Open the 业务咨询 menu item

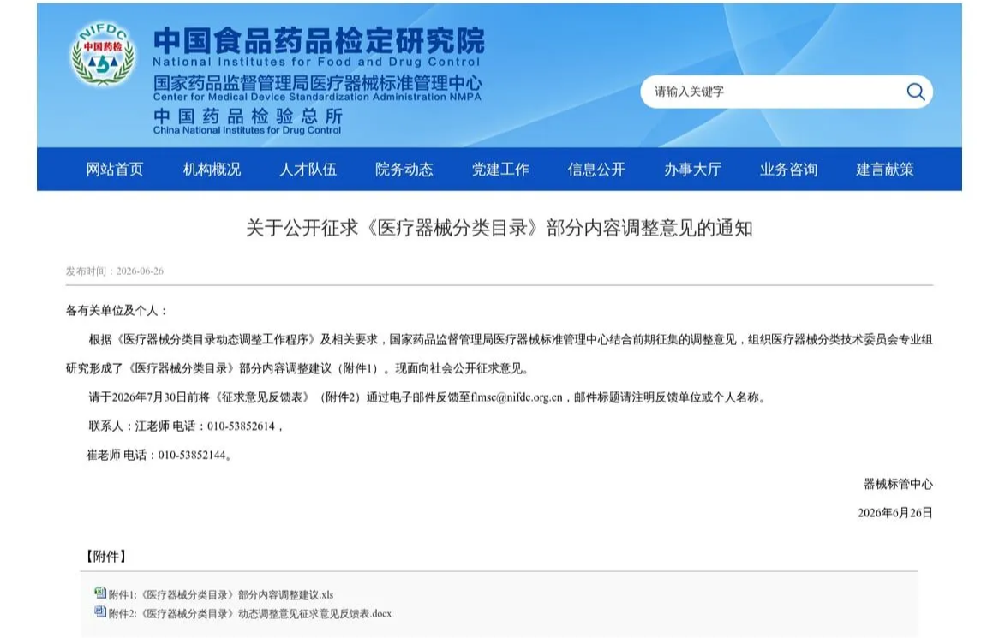789,170
